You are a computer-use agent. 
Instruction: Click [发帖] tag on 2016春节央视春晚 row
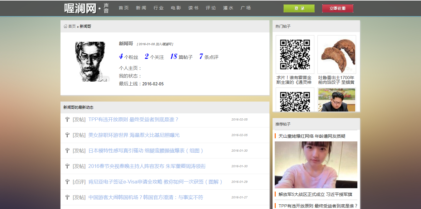click(79, 166)
